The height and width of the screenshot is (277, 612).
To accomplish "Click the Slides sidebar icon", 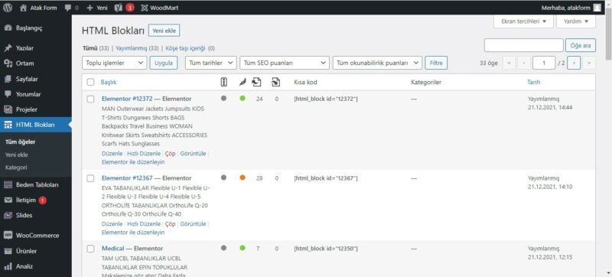I will point(8,215).
